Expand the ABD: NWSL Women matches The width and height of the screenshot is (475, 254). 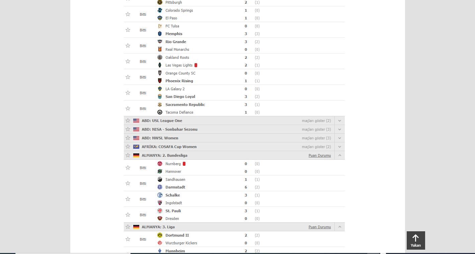(339, 138)
